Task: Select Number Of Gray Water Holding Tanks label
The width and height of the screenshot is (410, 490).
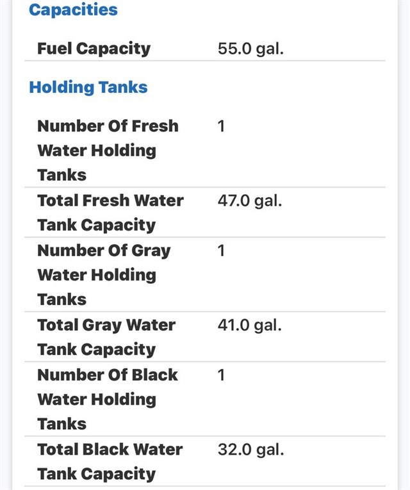Action: tap(104, 275)
